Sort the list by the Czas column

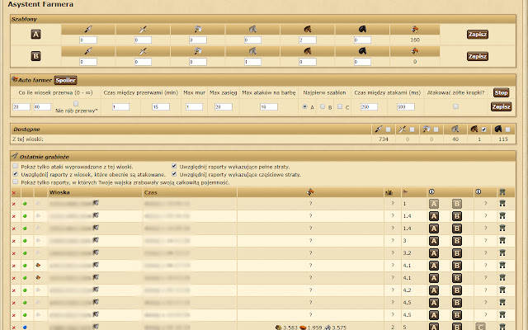pos(150,191)
